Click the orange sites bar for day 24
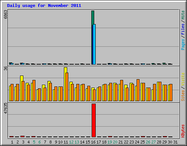The width and height of the screenshot is (187, 146). [138, 90]
